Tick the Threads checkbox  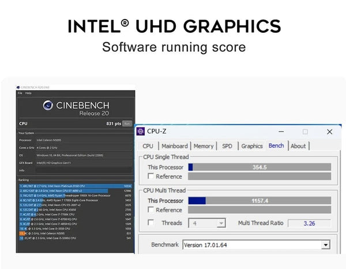[x=151, y=222]
